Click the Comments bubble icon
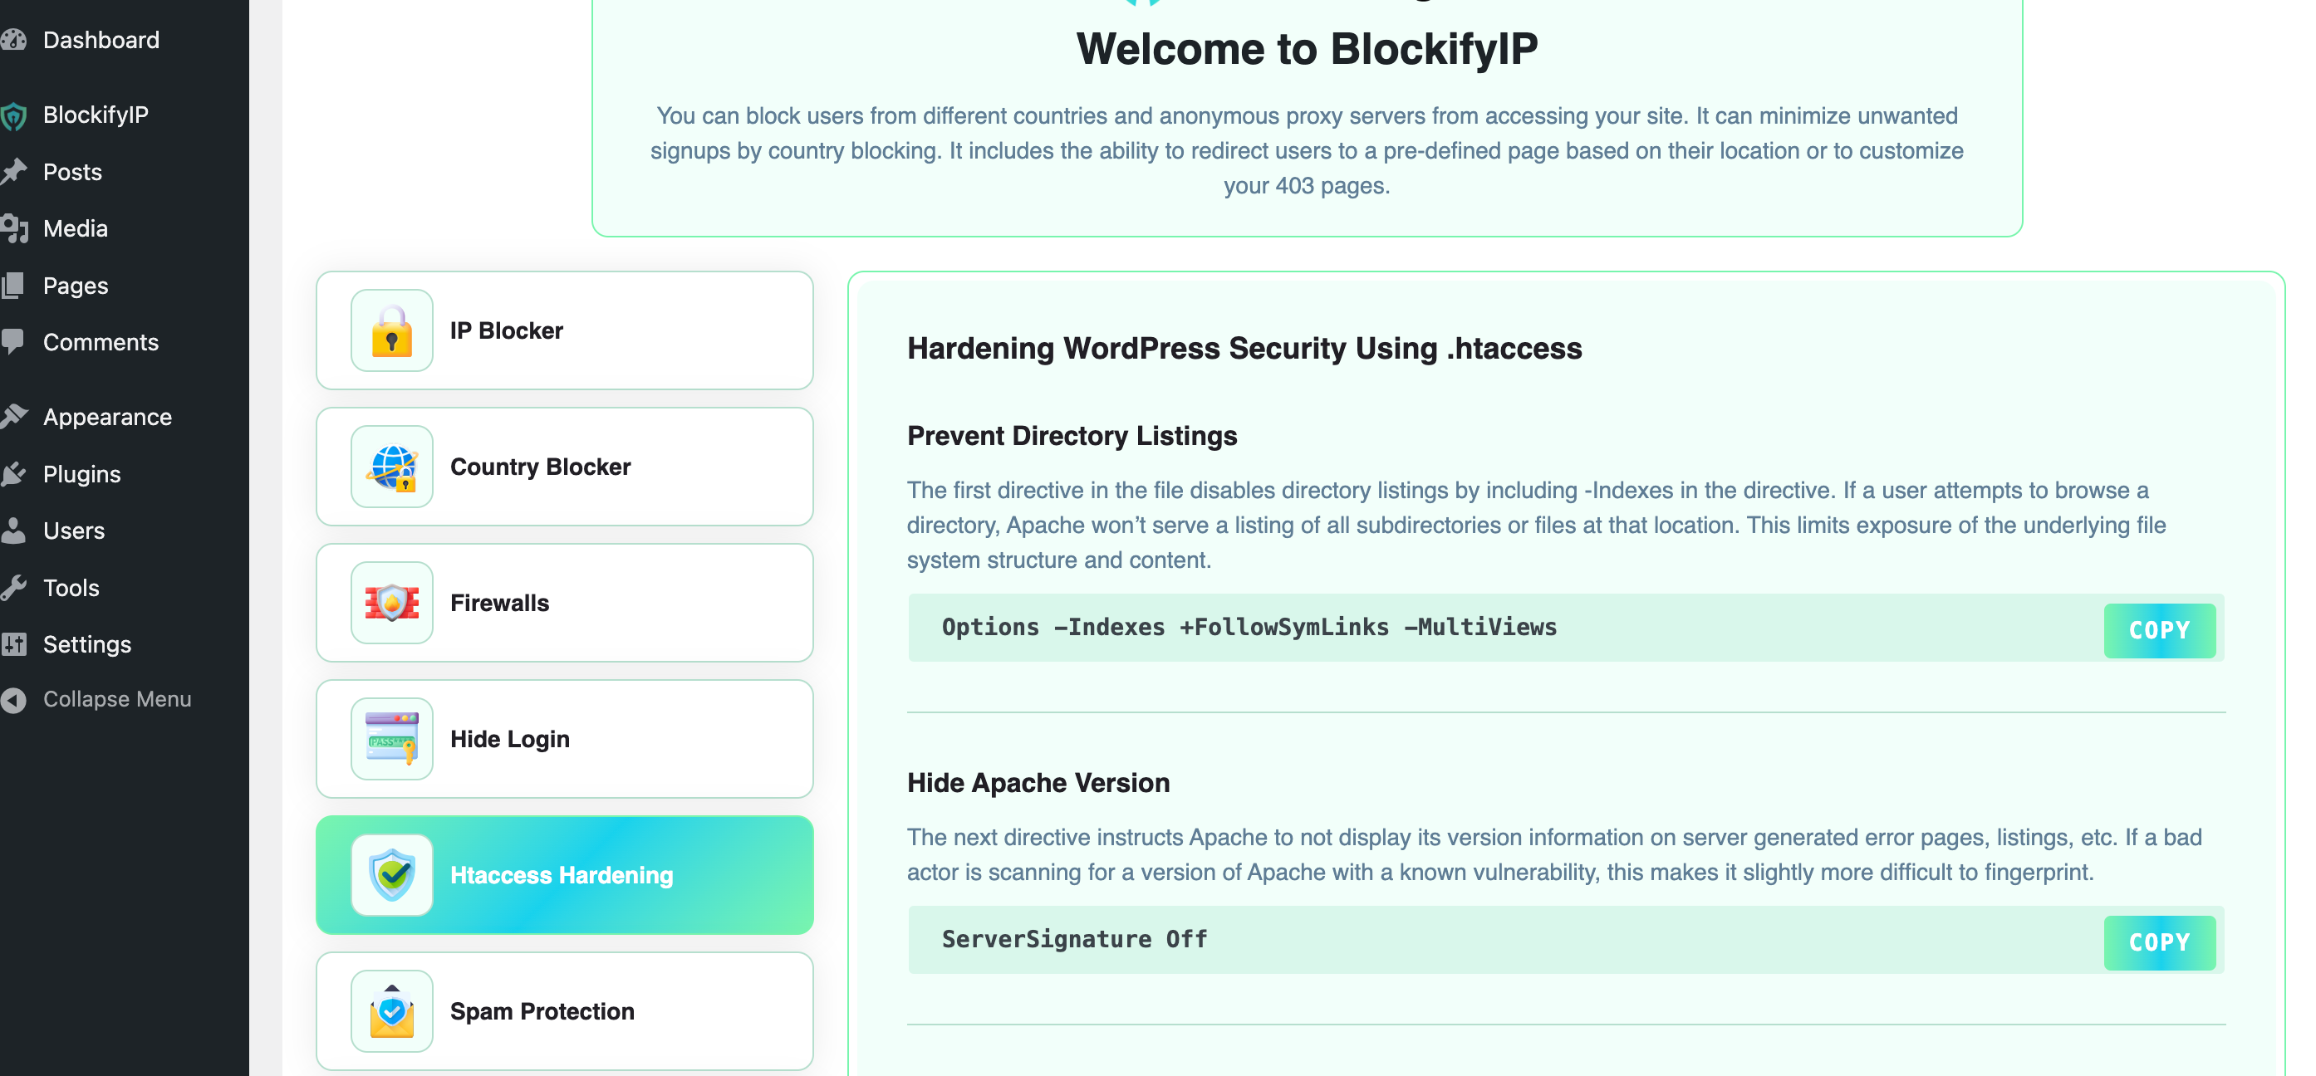The width and height of the screenshot is (2316, 1076). pyautogui.click(x=12, y=343)
